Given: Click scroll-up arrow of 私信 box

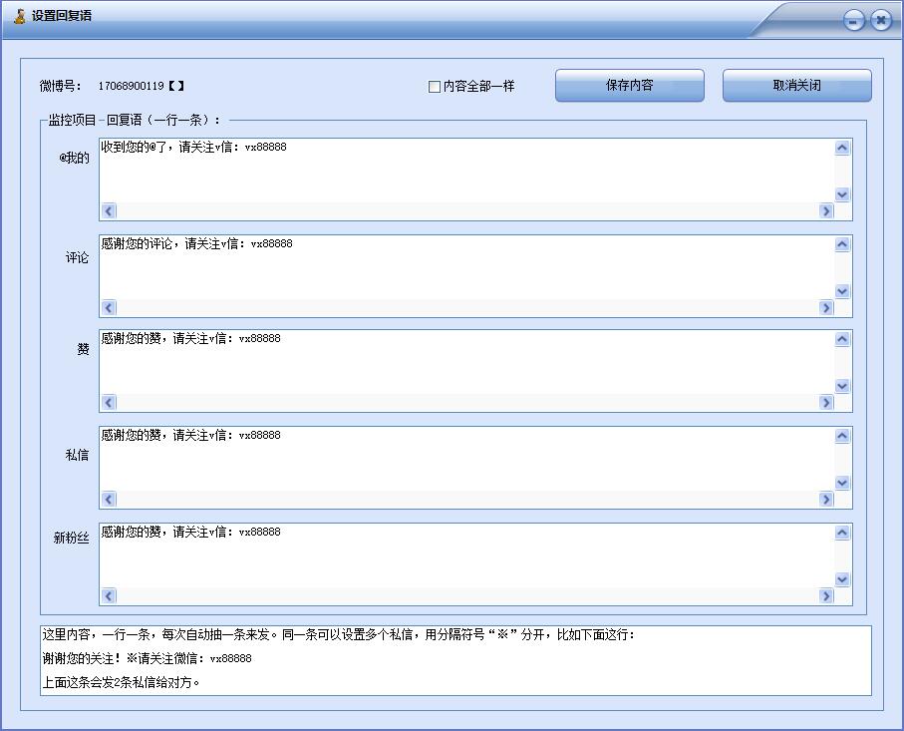Looking at the screenshot, I should pyautogui.click(x=842, y=436).
